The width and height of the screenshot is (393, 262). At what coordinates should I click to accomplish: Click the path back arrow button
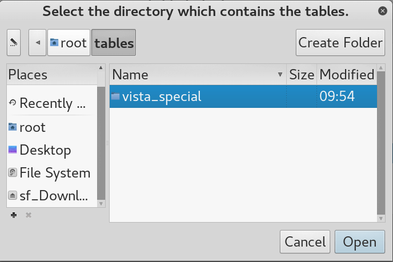tap(38, 43)
